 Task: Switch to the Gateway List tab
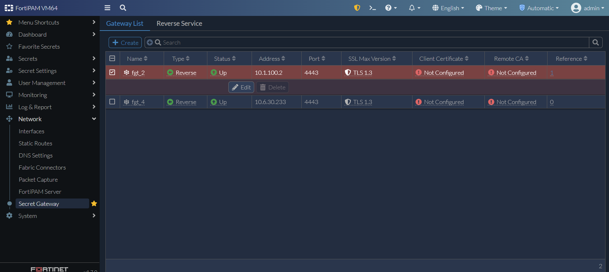click(125, 24)
